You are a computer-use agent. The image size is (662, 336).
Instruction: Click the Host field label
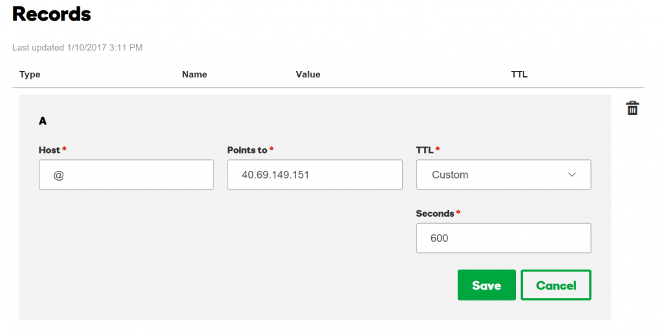(x=49, y=150)
